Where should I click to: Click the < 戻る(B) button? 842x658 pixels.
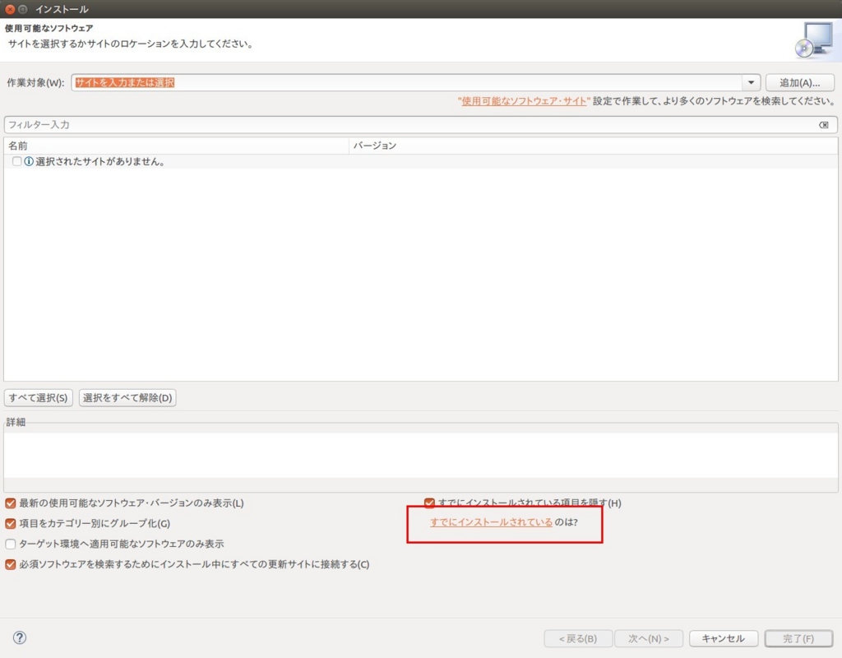(x=578, y=638)
